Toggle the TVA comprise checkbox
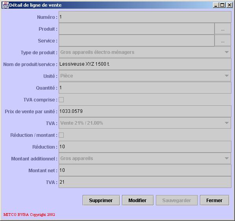 pyautogui.click(x=61, y=100)
